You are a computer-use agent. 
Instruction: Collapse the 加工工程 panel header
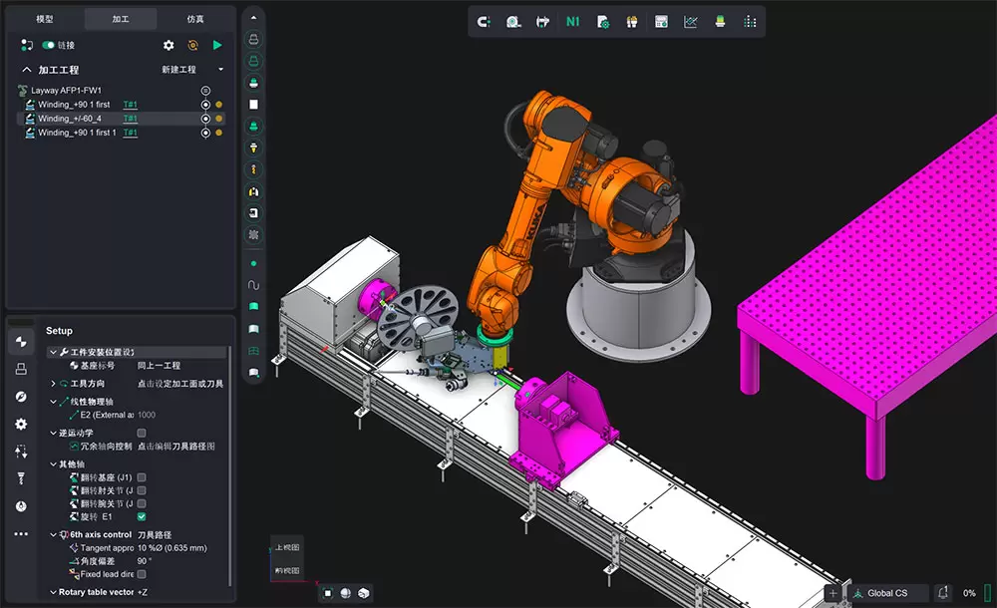27,70
